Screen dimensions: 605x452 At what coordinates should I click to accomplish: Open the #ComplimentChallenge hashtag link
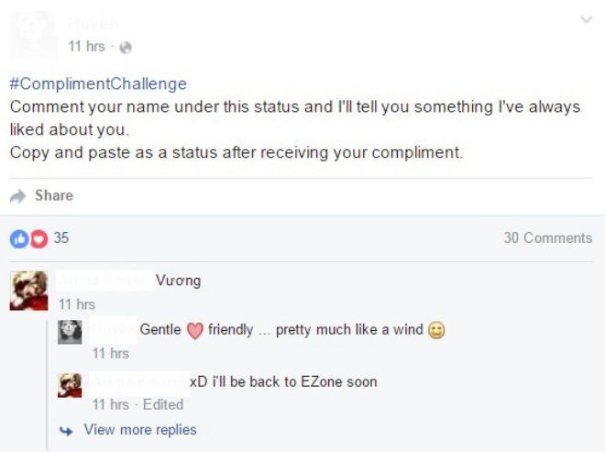point(98,83)
